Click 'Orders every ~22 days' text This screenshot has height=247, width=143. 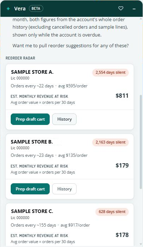pos(32,86)
